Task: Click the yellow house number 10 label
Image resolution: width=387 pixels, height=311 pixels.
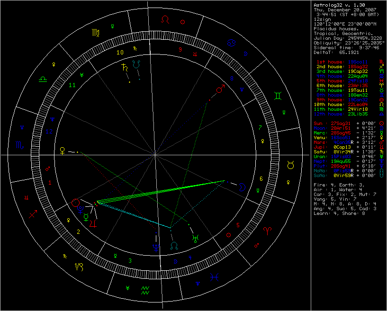Action: (120, 52)
